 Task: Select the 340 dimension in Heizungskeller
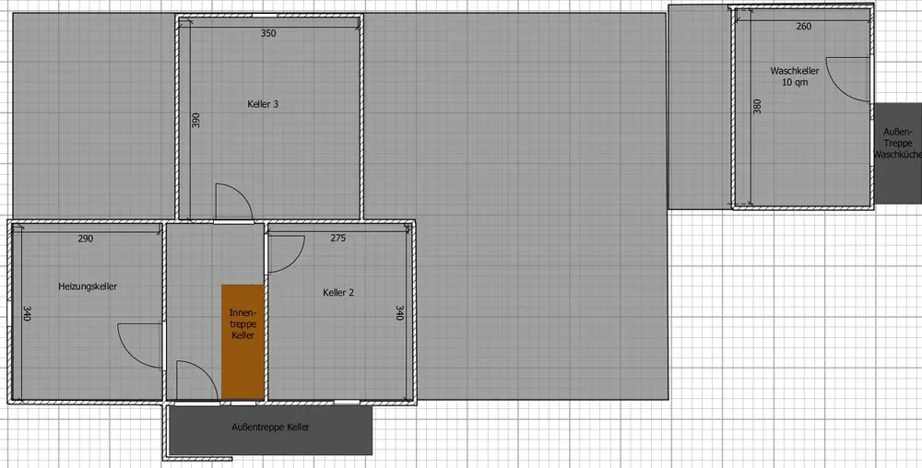(27, 314)
